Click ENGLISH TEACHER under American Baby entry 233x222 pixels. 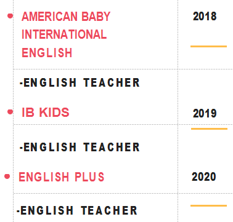tap(80, 82)
